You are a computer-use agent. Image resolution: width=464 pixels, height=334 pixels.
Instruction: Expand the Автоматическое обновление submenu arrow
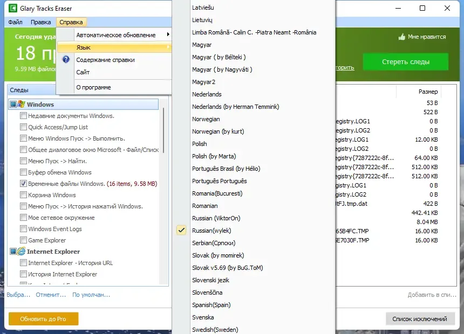pyautogui.click(x=168, y=34)
